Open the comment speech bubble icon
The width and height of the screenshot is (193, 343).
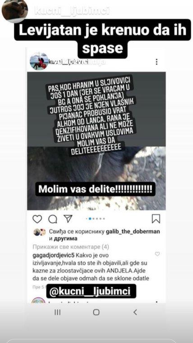(x=53, y=219)
